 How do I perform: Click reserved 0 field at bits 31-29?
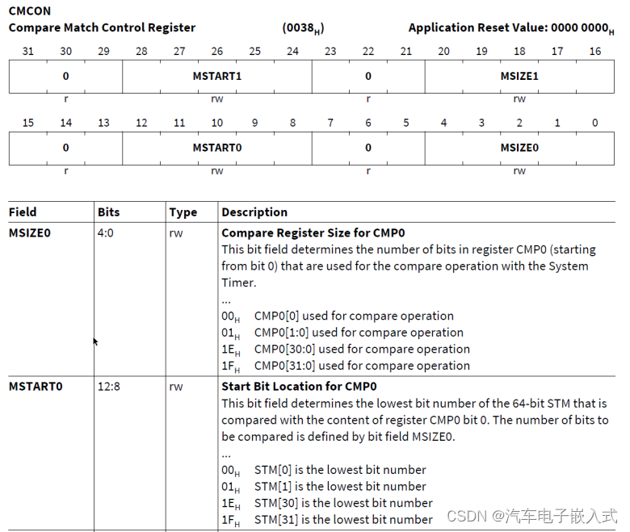pos(66,76)
